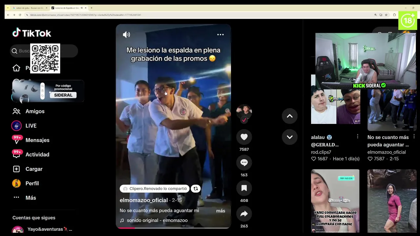The image size is (420, 236).
Task: Click the install app icon in address bar
Action: pyautogui.click(x=381, y=15)
